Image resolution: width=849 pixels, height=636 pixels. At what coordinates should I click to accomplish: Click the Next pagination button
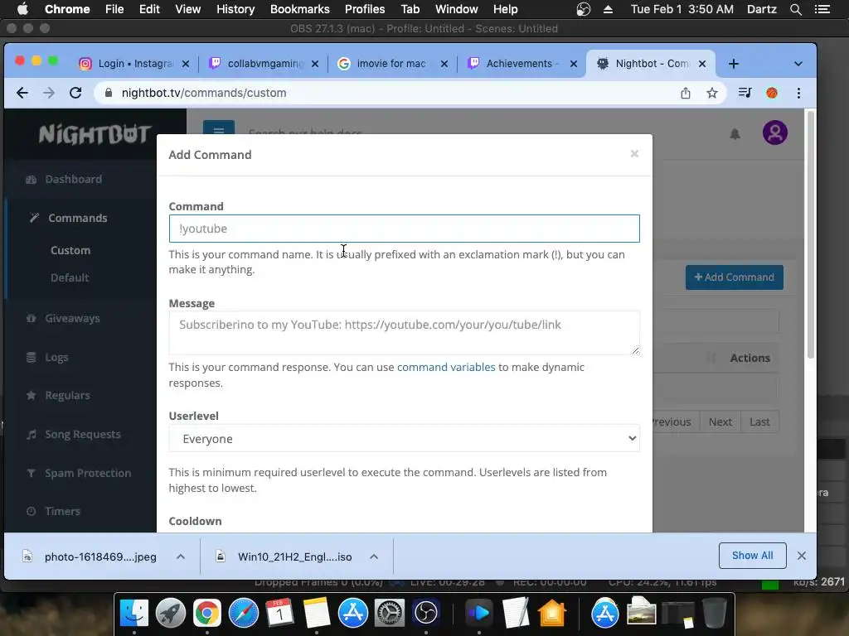pyautogui.click(x=720, y=422)
